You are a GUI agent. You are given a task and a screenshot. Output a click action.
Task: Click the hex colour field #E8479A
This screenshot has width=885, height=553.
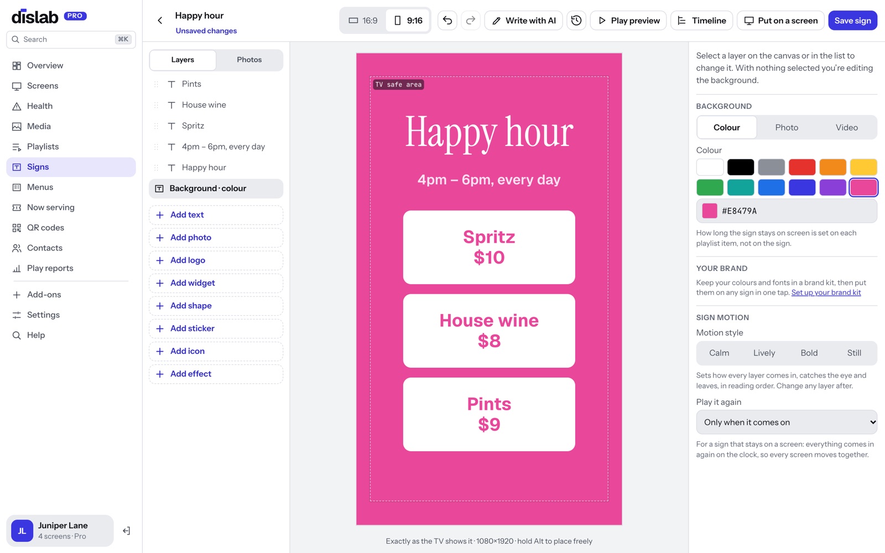click(x=787, y=211)
